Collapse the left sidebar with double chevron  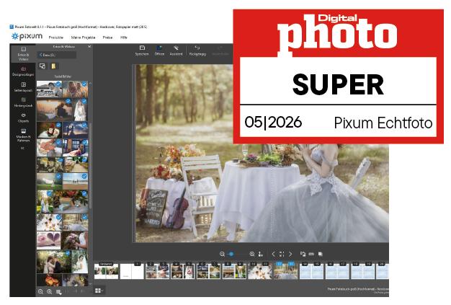pos(23,149)
